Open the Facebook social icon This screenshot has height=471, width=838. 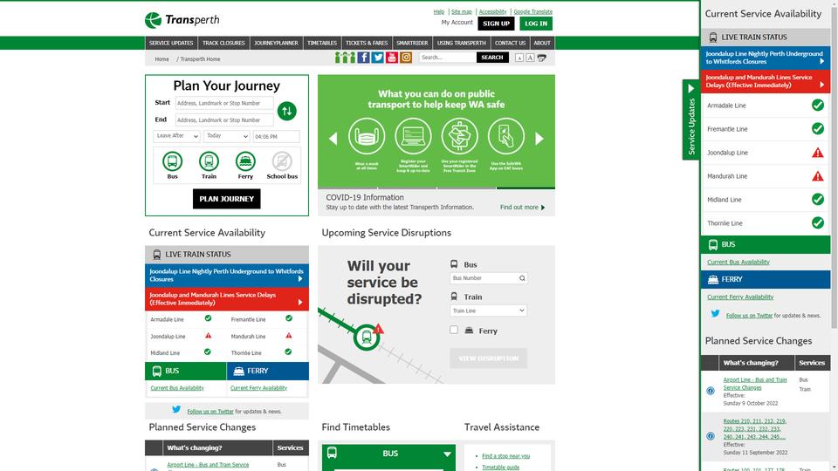(x=363, y=58)
